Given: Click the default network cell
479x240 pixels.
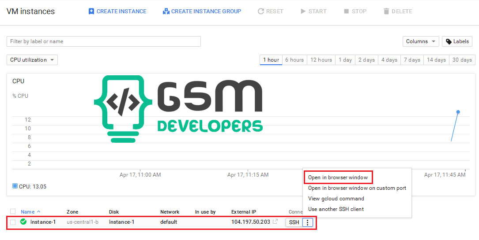Looking at the screenshot, I should 169,222.
